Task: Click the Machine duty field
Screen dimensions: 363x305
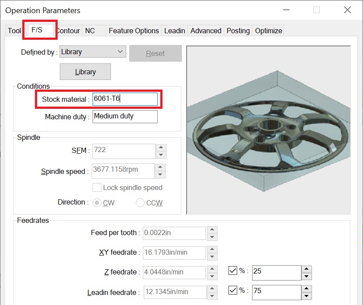Action: (125, 117)
